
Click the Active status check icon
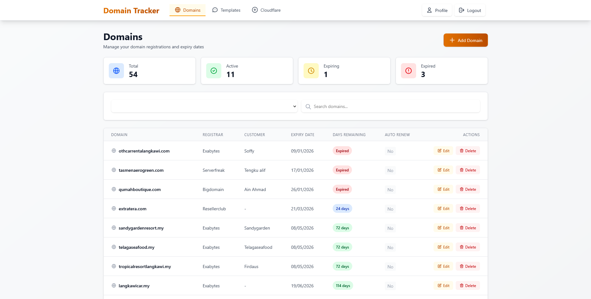point(213,71)
